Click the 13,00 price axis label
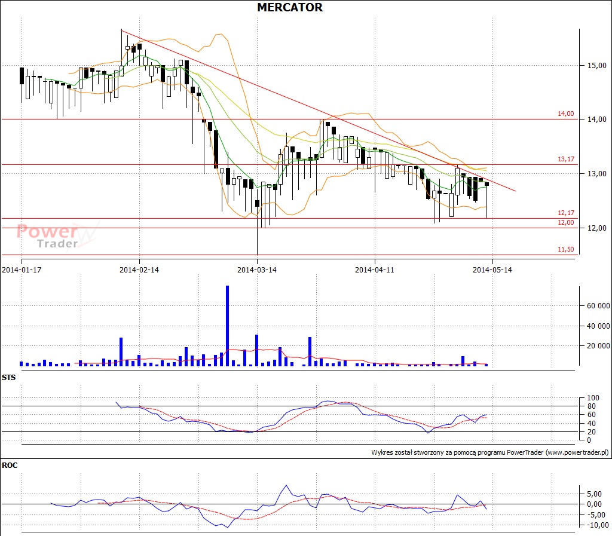The height and width of the screenshot is (536, 612). tap(597, 174)
